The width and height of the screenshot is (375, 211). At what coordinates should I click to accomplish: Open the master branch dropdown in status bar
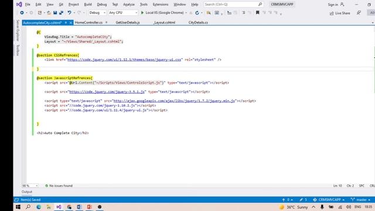[x=361, y=199]
